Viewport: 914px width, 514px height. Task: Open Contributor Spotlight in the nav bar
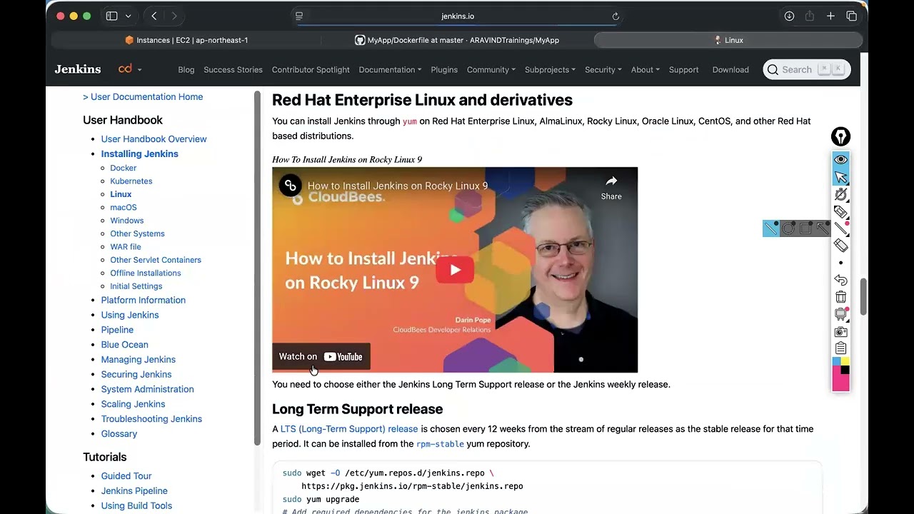click(x=311, y=70)
